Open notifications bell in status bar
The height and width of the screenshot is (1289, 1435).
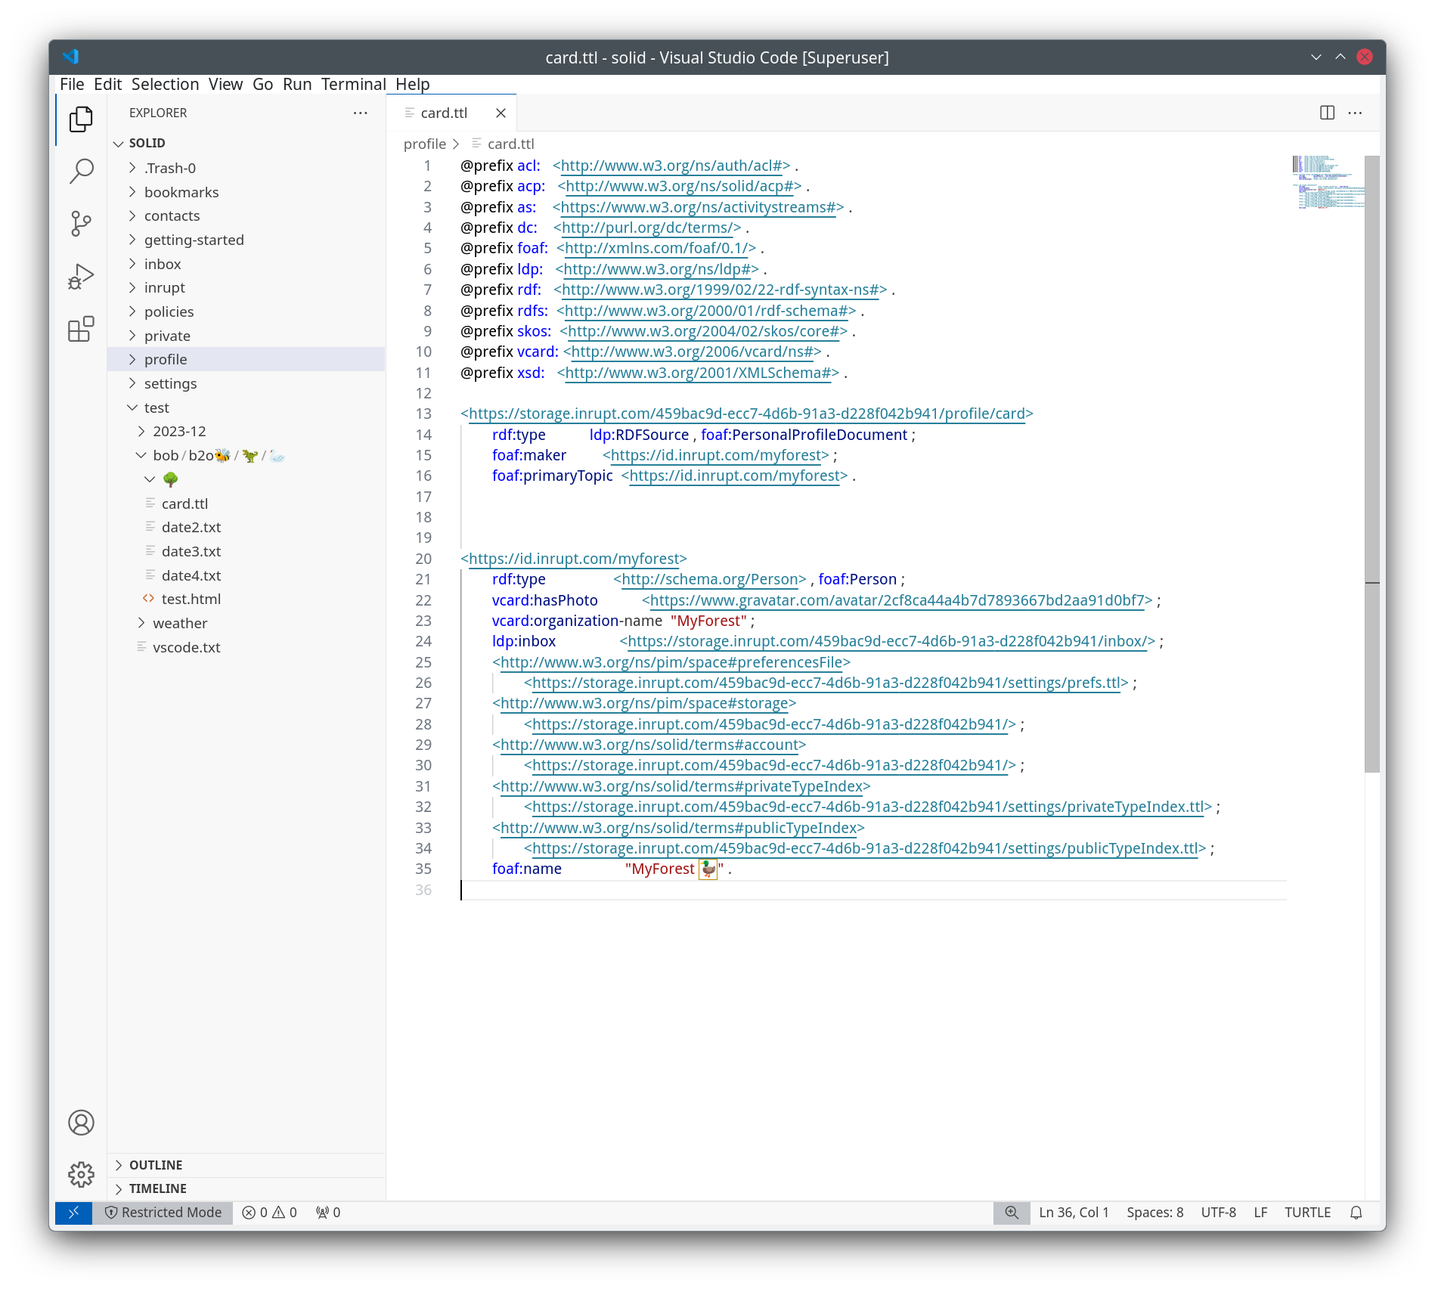click(x=1356, y=1213)
